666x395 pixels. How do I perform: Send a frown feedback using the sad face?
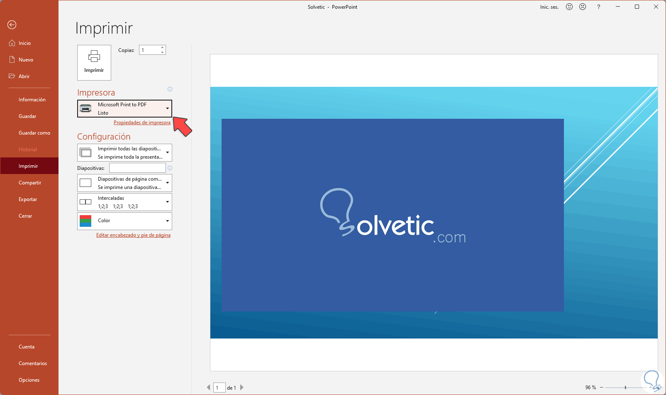tap(583, 7)
